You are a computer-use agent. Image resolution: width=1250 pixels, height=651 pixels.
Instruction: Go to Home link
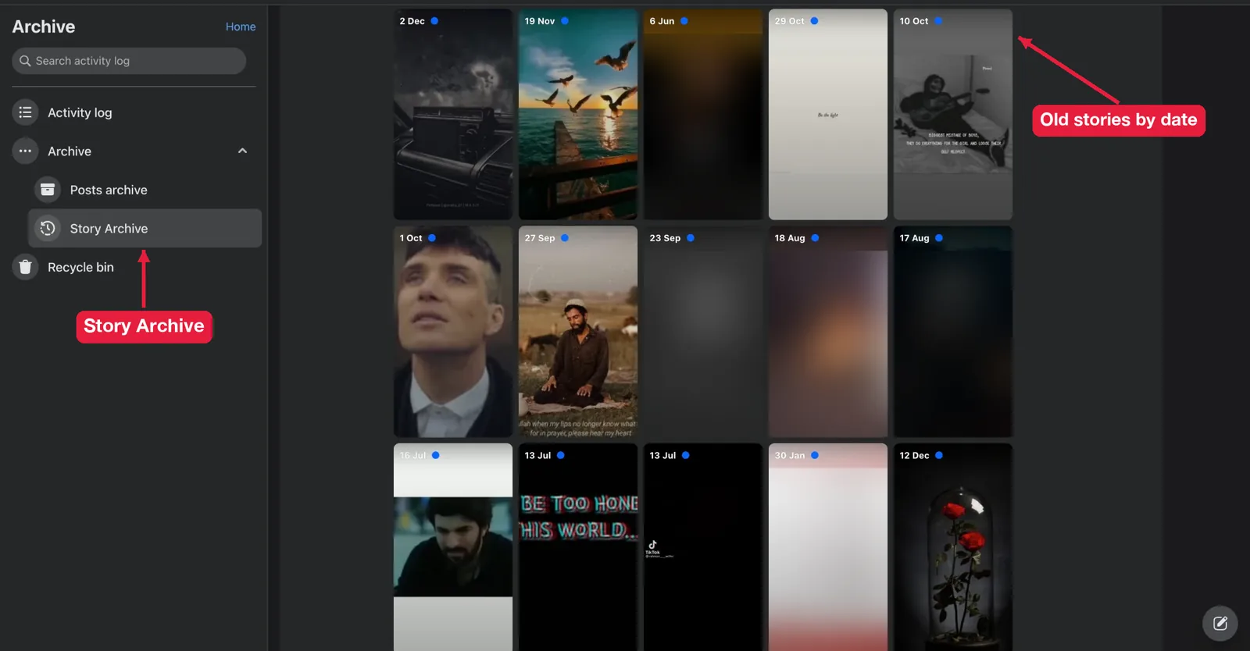241,27
